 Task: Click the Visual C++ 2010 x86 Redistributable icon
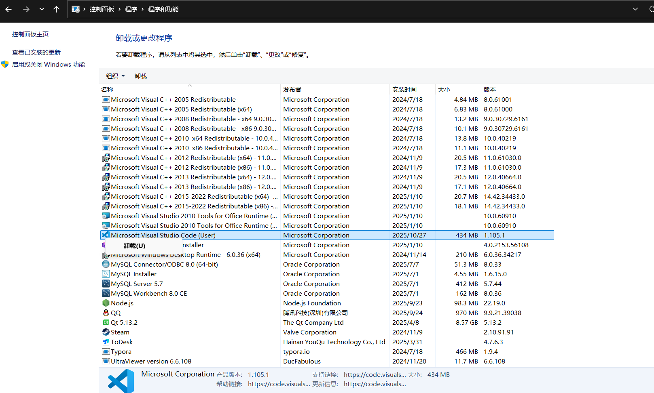(106, 148)
